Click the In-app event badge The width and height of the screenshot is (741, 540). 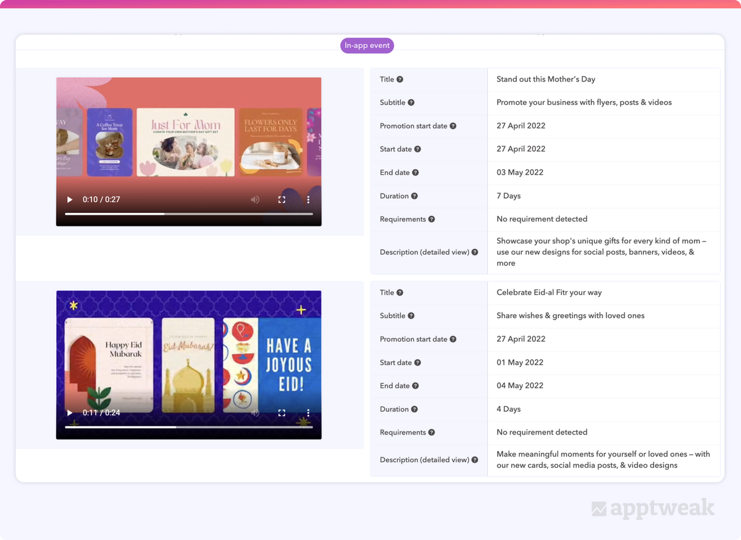point(367,46)
